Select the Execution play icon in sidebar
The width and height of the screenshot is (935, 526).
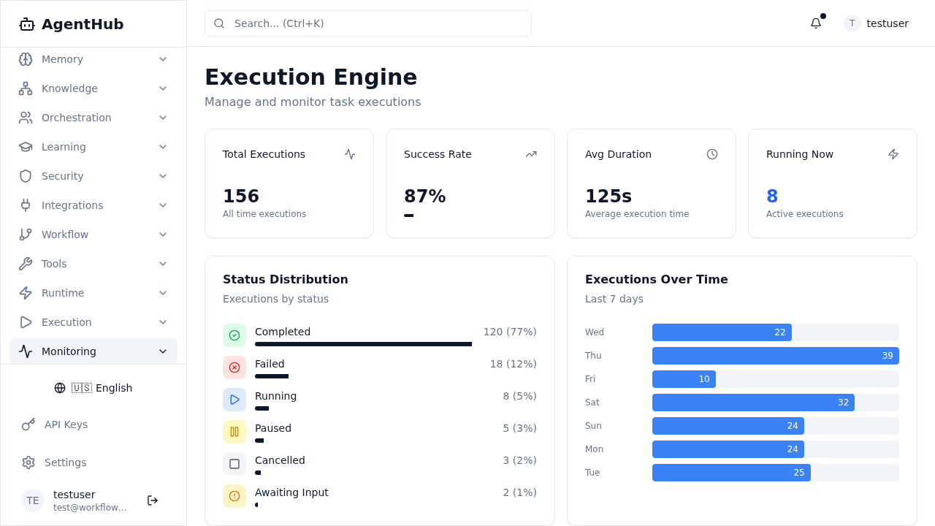(26, 322)
